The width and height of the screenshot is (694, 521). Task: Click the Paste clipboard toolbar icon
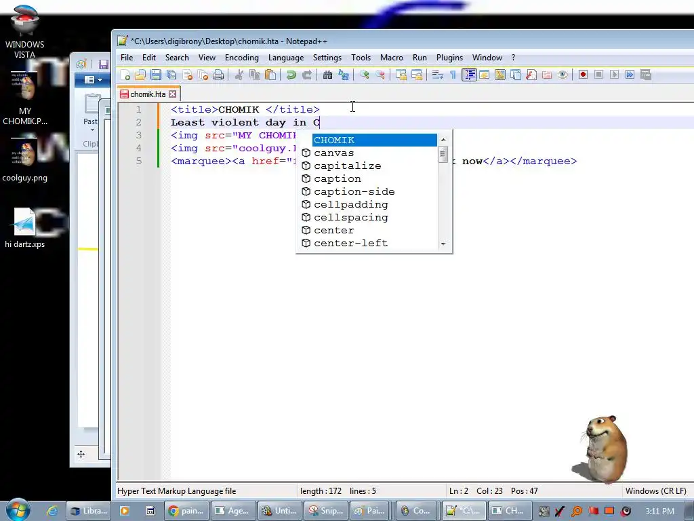click(270, 75)
